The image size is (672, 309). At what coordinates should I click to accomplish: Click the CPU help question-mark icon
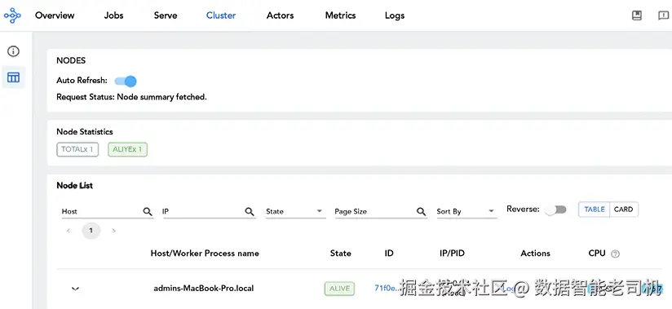[615, 254]
